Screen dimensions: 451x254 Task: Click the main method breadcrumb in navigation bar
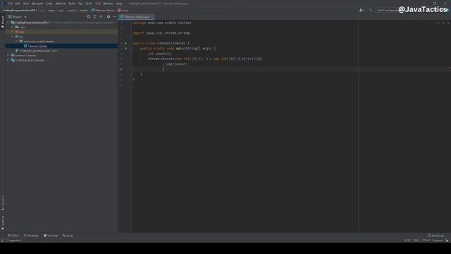pos(123,10)
